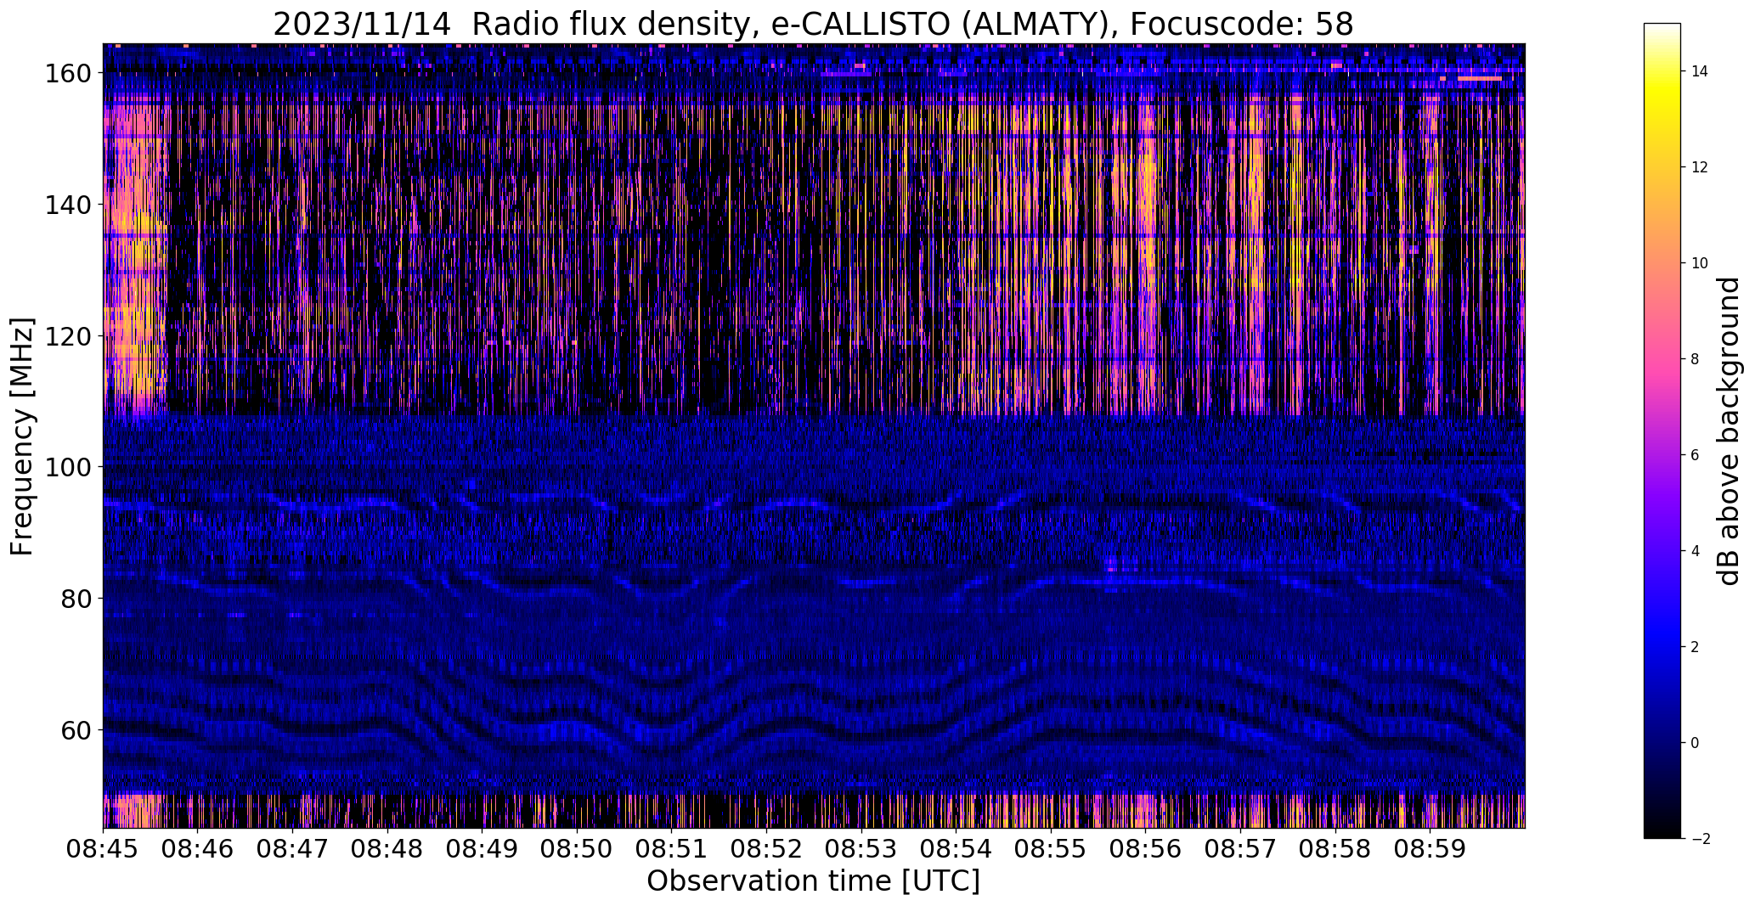The image size is (1755, 906).
Task: Click the colorbar tick label 6
Action: tap(1696, 455)
